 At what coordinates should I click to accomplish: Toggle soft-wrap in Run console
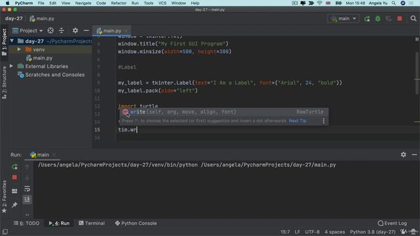tap(27, 189)
